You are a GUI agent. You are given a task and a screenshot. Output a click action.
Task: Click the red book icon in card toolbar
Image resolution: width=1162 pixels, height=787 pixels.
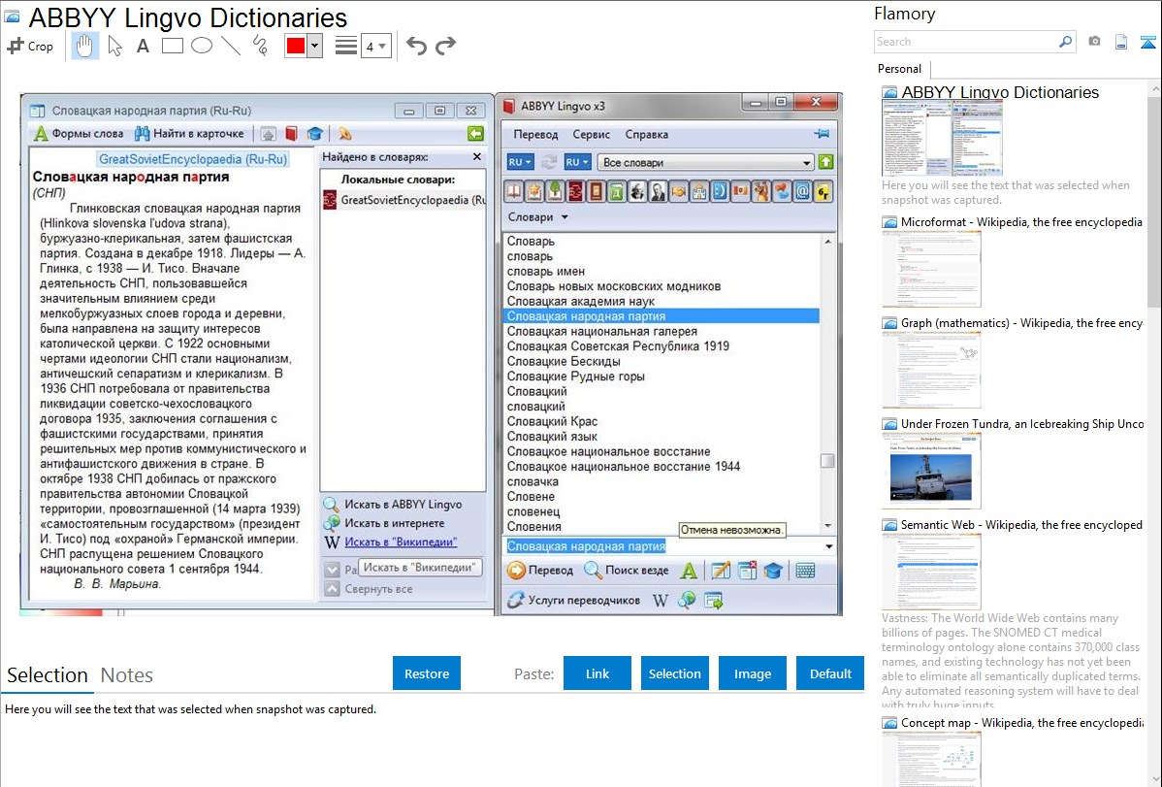point(292,134)
